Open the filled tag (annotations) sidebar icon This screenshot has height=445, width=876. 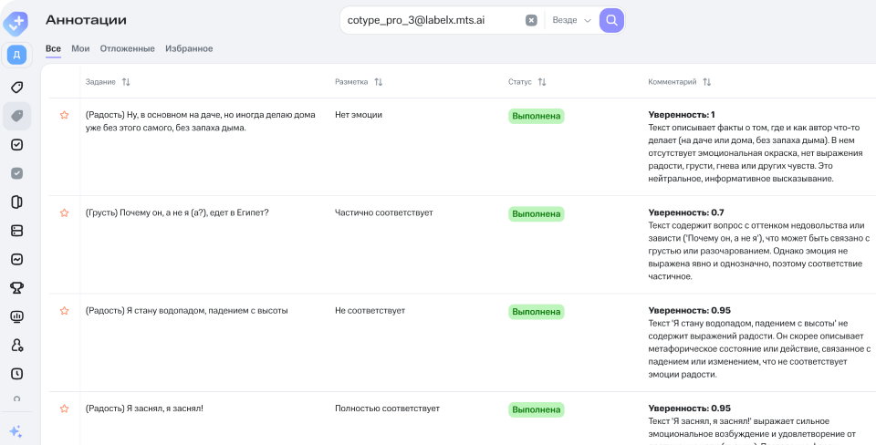[x=16, y=116]
